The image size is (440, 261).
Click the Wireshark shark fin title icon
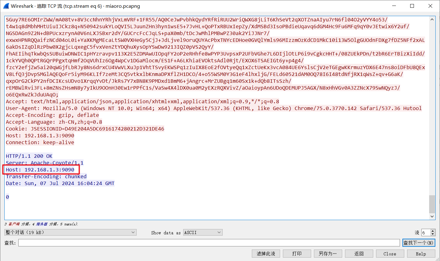click(x=6, y=6)
